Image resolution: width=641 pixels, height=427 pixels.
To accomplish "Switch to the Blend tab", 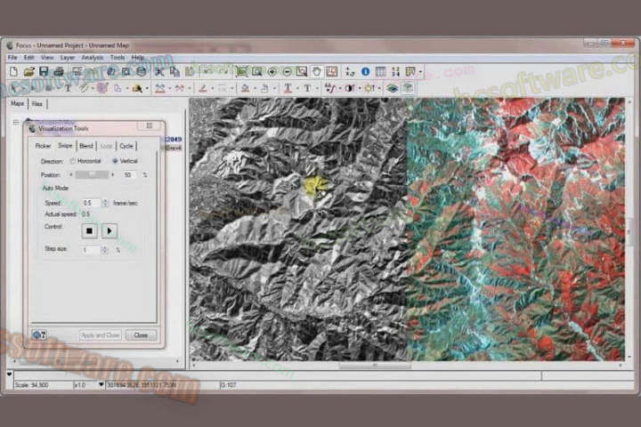I will pos(86,146).
